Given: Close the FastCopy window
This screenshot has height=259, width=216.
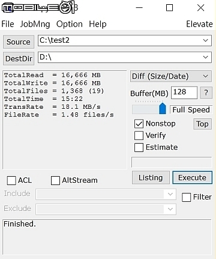Looking at the screenshot, I should tap(200, 8).
